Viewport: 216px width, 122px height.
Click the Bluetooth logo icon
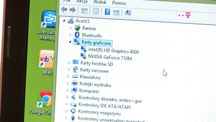[77, 35]
